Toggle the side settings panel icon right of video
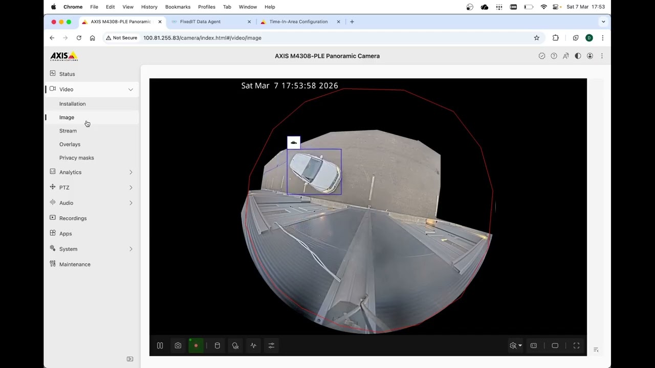Screen dimensions: 655x368 (x=596, y=350)
